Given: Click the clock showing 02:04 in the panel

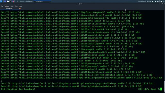Looking at the screenshot, I should pyautogui.click(x=142, y=1).
